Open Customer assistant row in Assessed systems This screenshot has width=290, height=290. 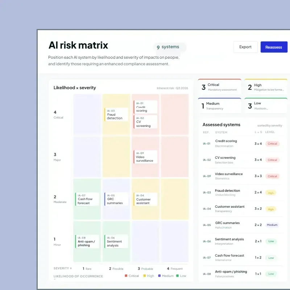(243, 209)
